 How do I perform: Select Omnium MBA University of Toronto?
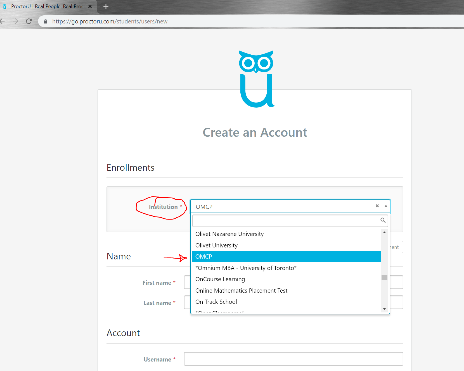click(287, 268)
